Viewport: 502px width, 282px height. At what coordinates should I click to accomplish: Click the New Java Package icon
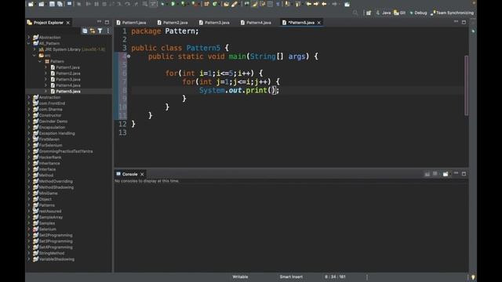point(206,4)
